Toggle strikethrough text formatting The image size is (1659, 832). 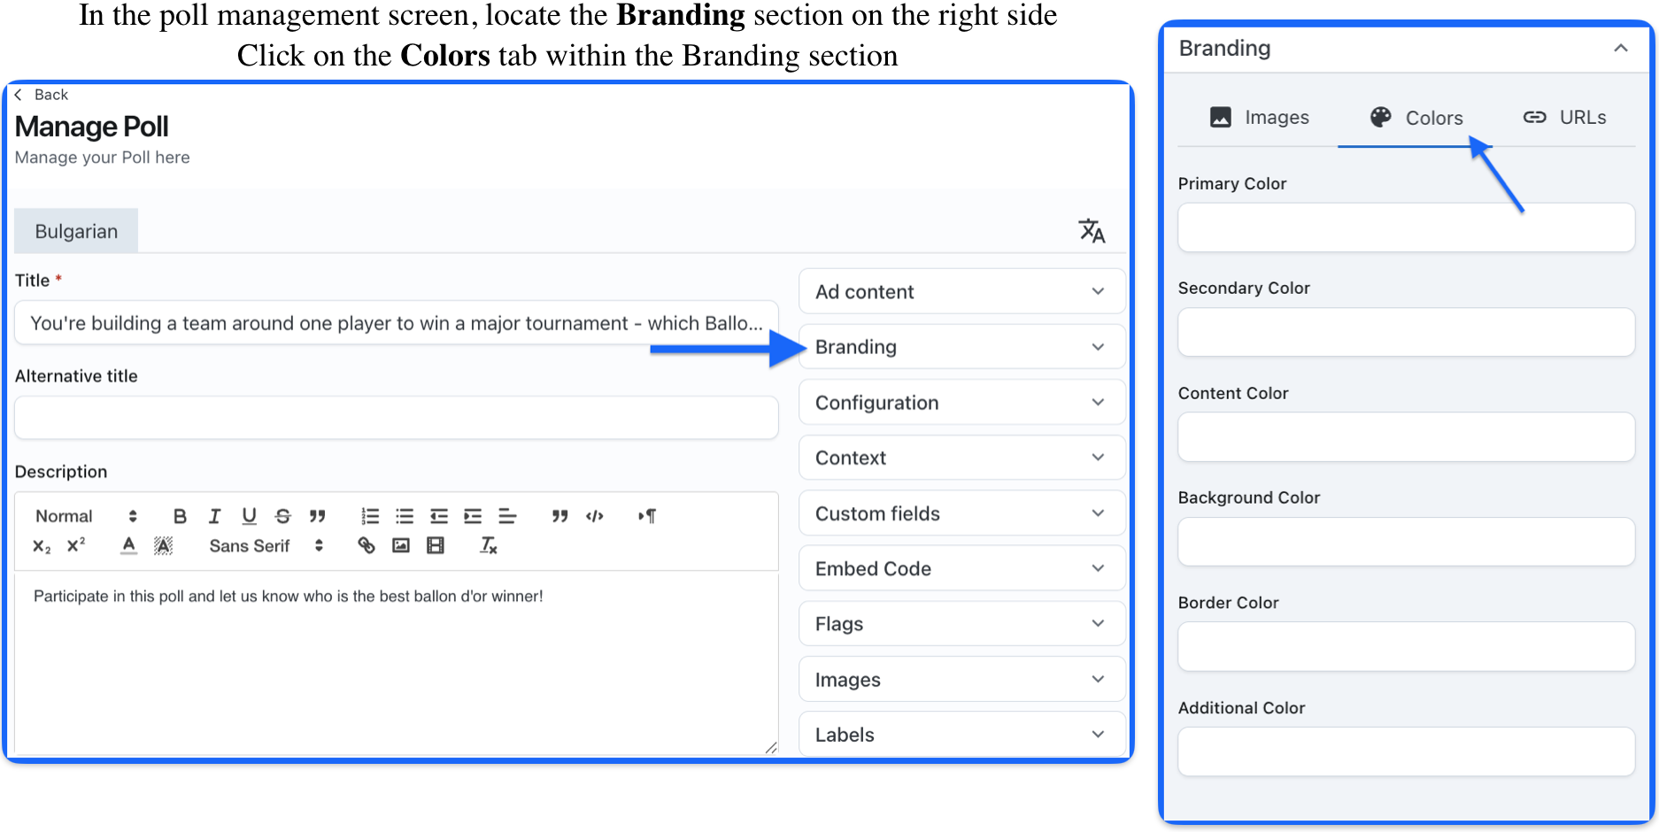click(283, 516)
